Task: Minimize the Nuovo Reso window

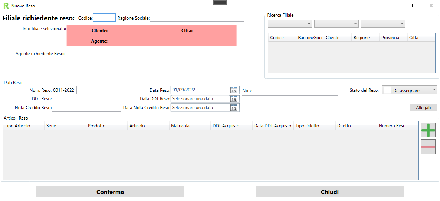Action: (x=397, y=6)
